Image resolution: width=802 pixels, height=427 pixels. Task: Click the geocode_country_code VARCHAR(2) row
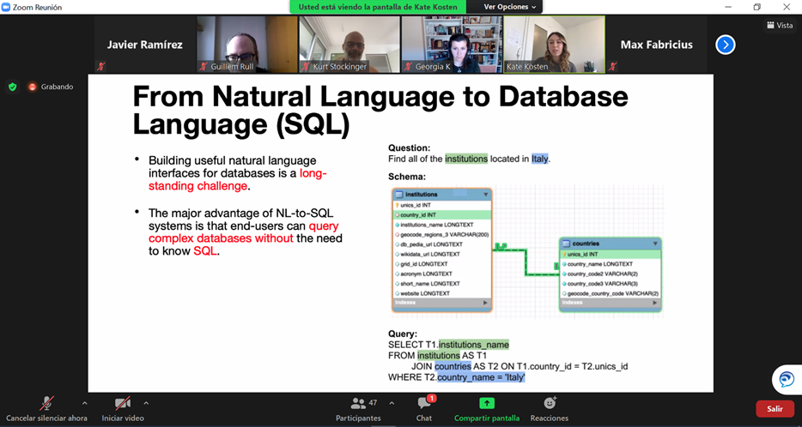coord(611,293)
